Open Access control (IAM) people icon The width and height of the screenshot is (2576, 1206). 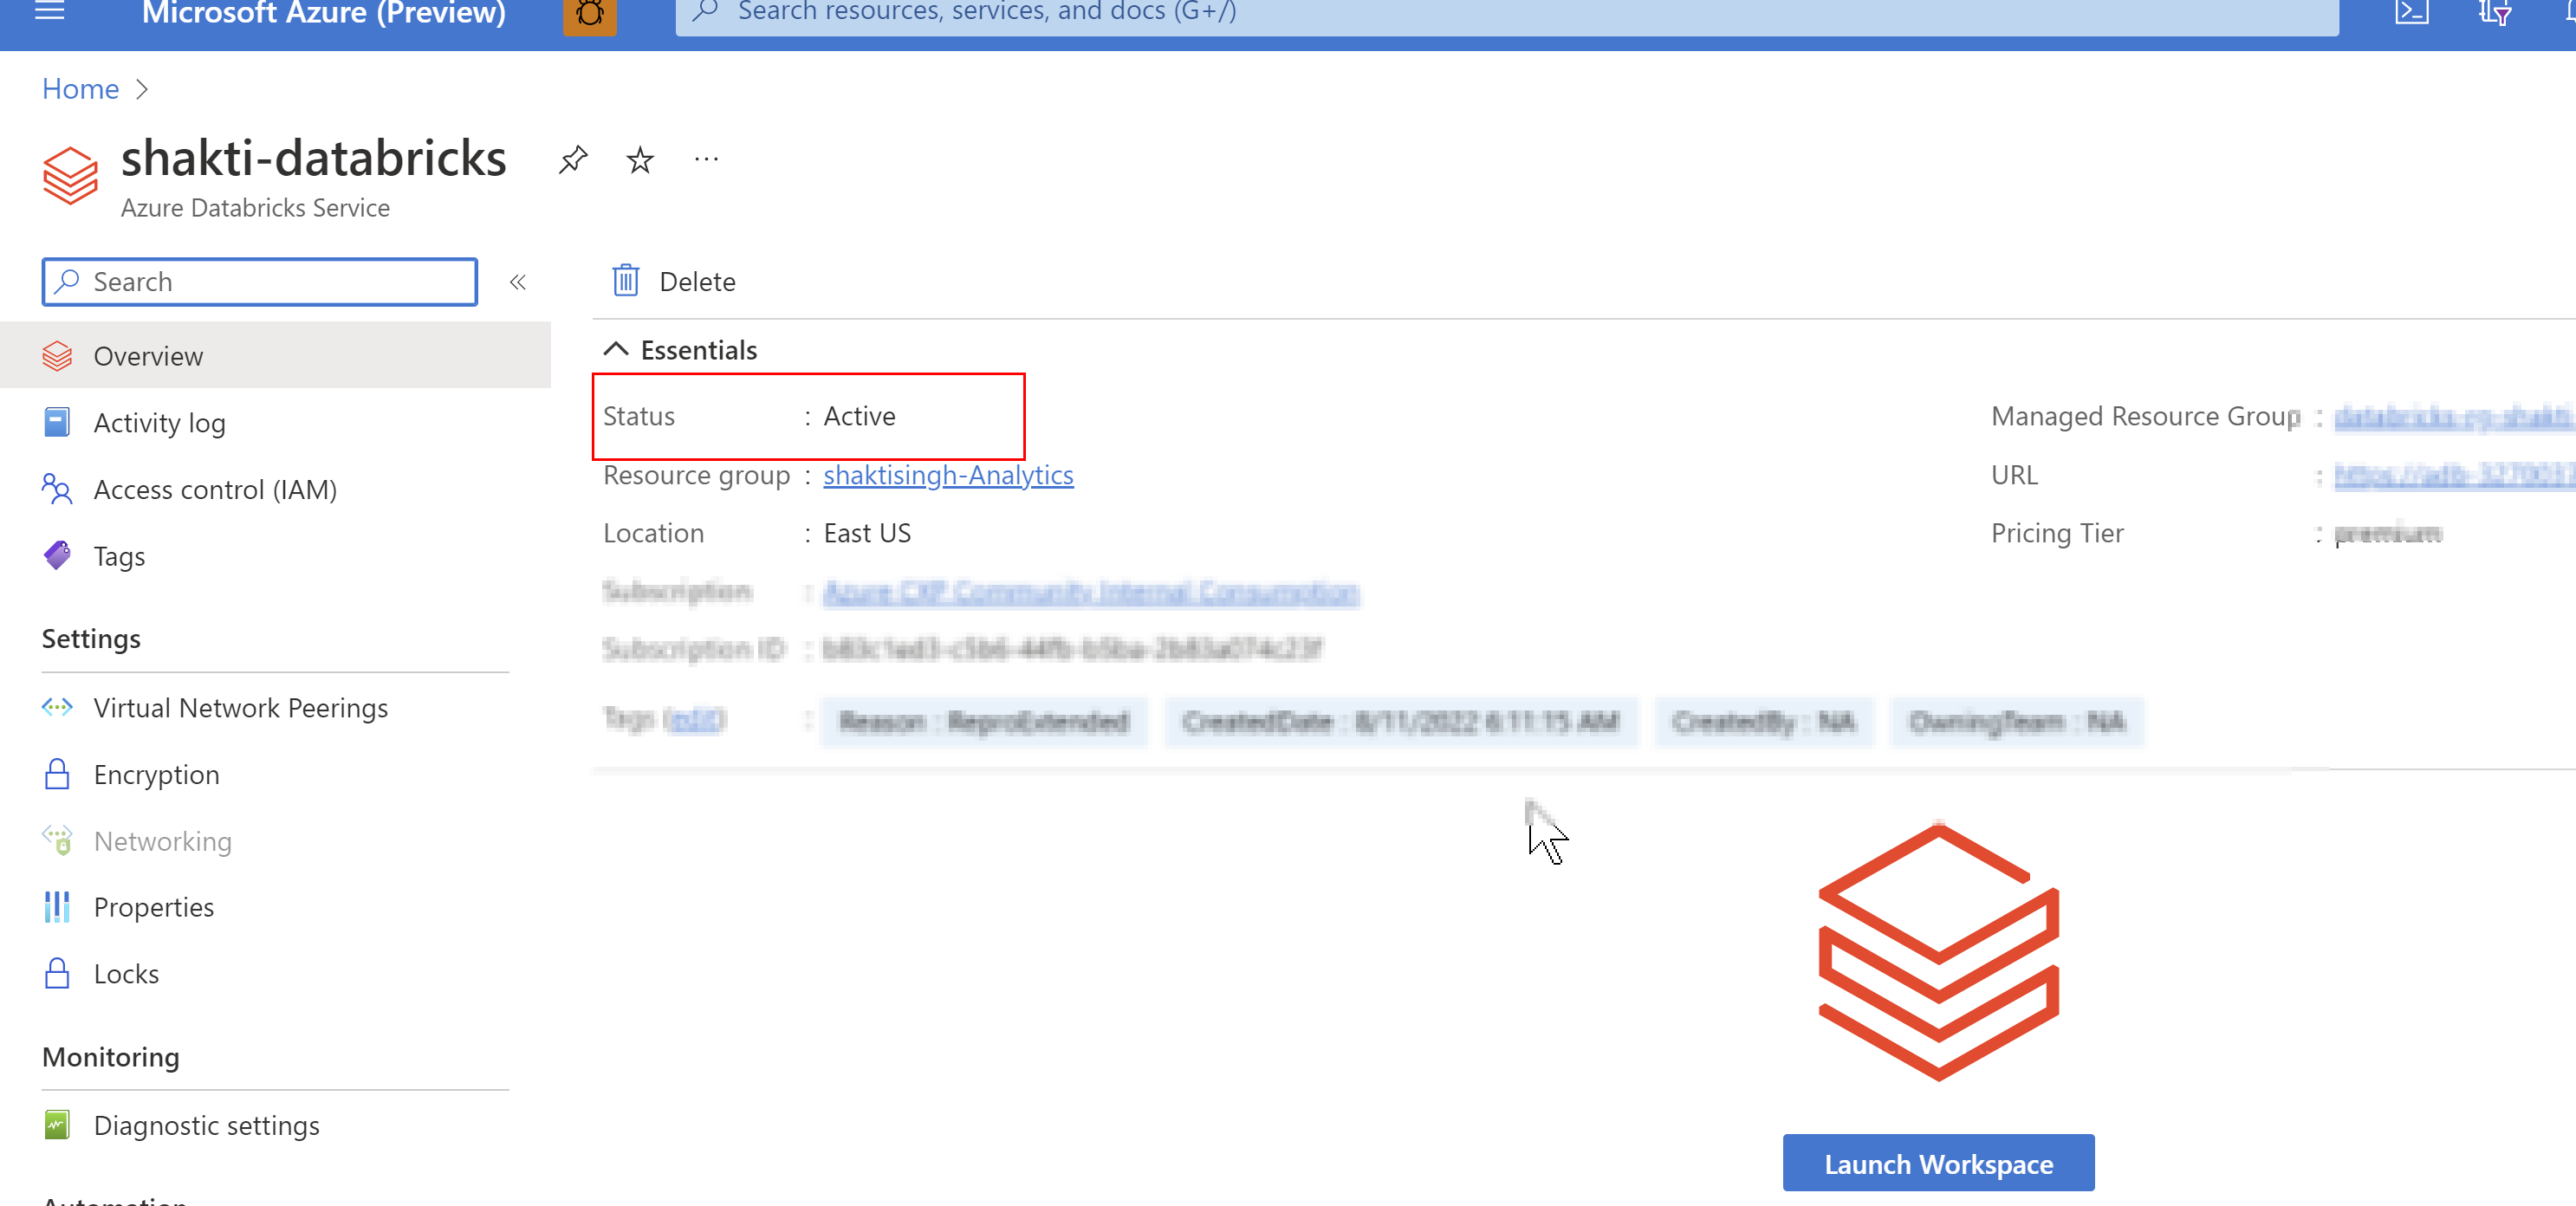pyautogui.click(x=57, y=489)
